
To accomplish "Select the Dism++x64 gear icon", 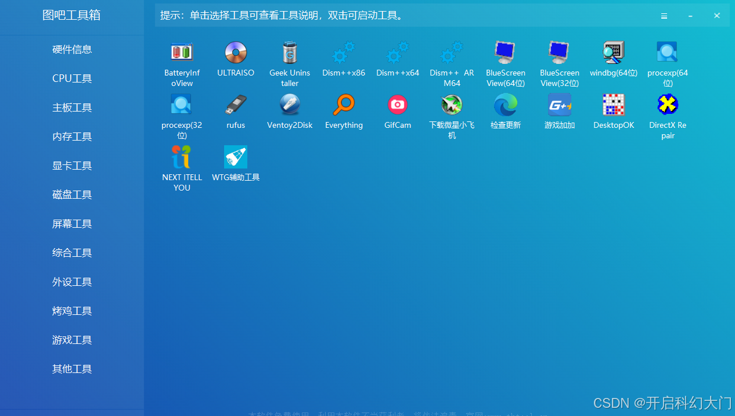I will click(398, 52).
